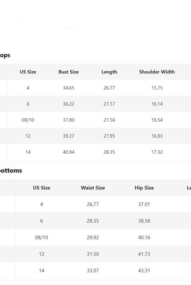
Task: Select the hip size value 37.01
Action: pos(144,204)
